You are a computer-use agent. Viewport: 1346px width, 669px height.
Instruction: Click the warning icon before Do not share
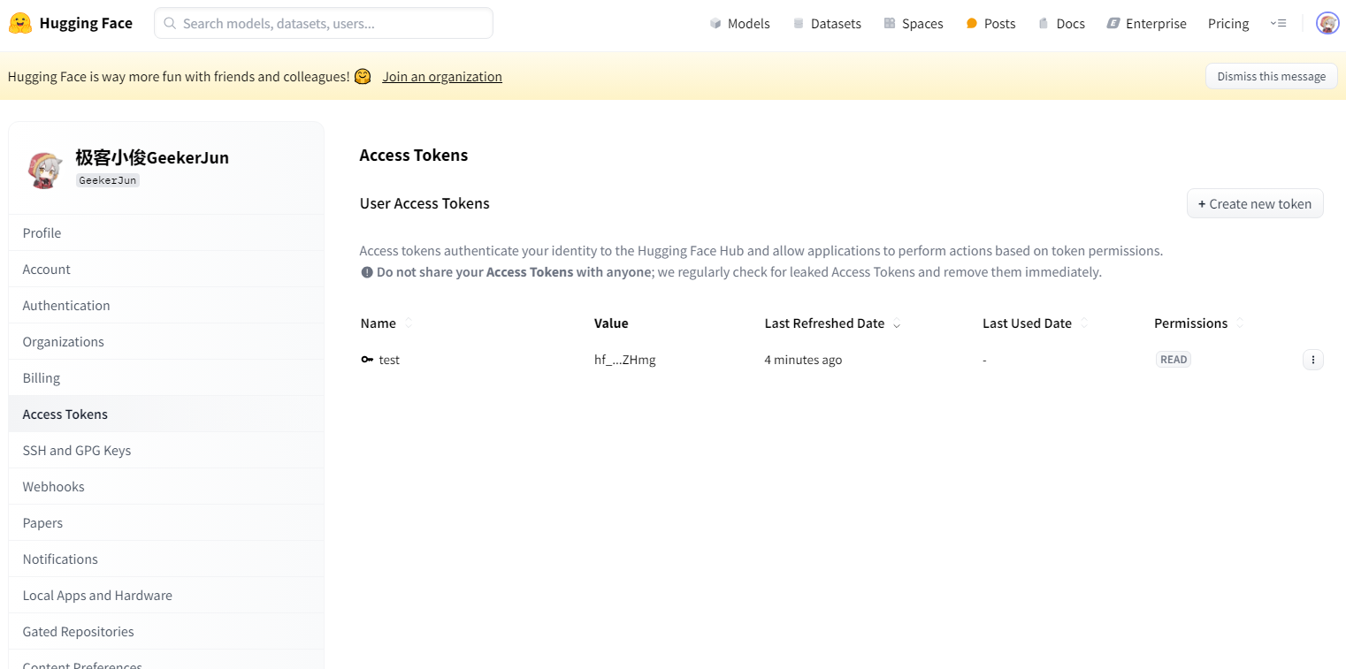tap(367, 272)
